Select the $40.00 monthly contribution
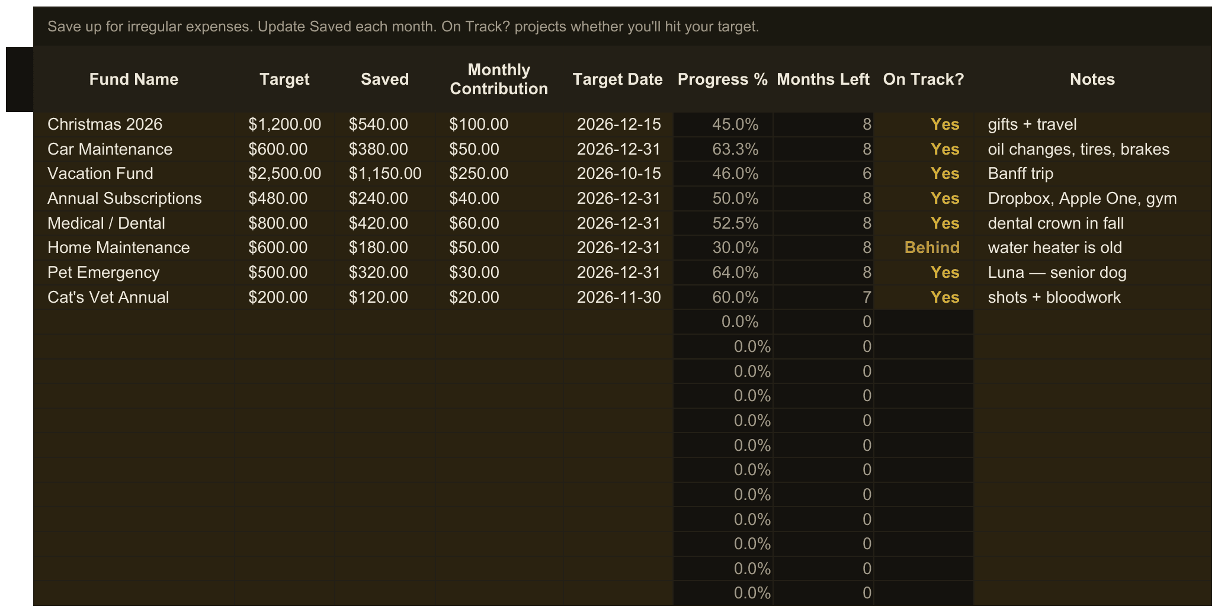The height and width of the screenshot is (612, 1218). pos(499,198)
